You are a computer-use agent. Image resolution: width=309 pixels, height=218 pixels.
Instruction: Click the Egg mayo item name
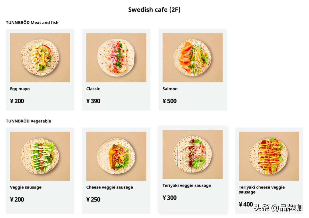pos(20,89)
